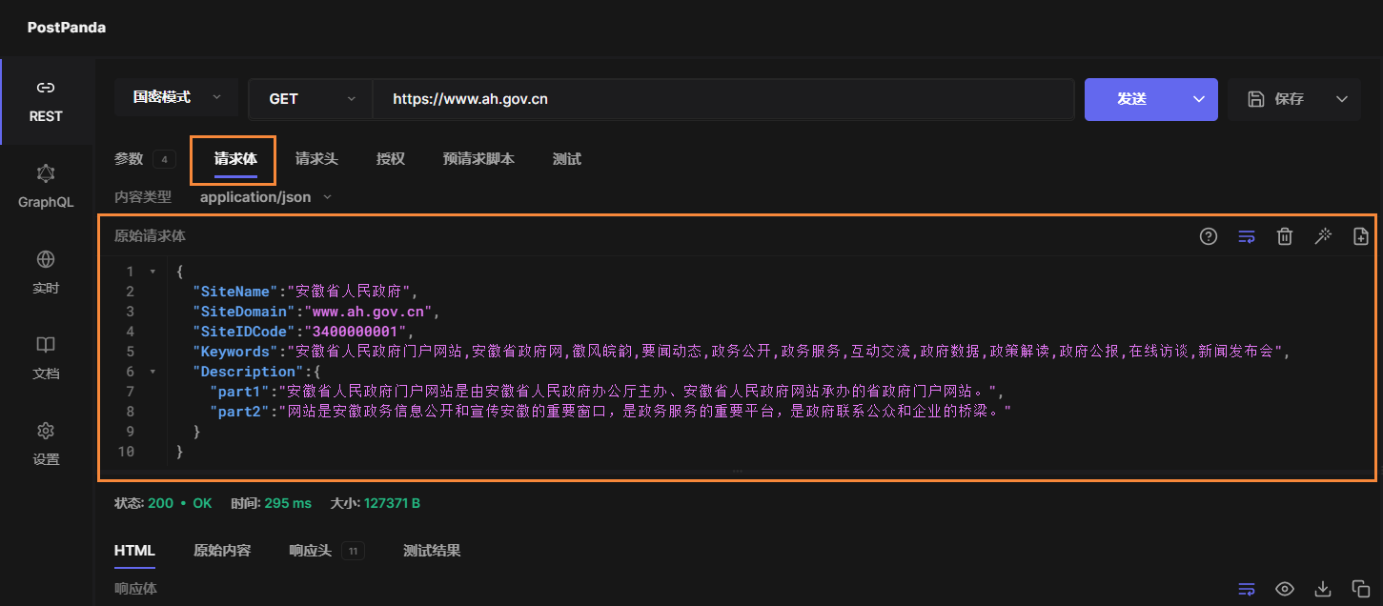This screenshot has width=1383, height=606.
Task: Open 实时 (realtime) panel from sidebar
Action: click(x=45, y=272)
